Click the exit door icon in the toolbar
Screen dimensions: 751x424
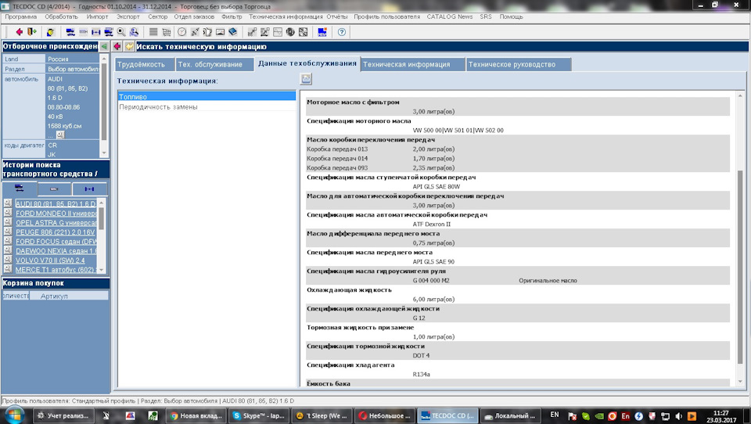tap(32, 32)
